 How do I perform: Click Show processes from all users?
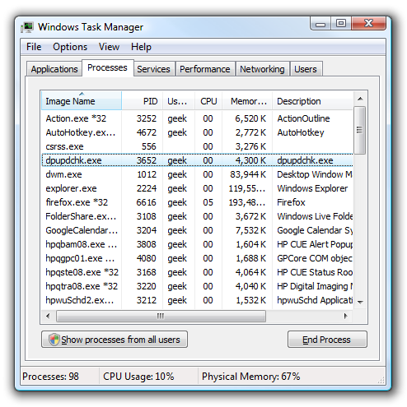(115, 340)
